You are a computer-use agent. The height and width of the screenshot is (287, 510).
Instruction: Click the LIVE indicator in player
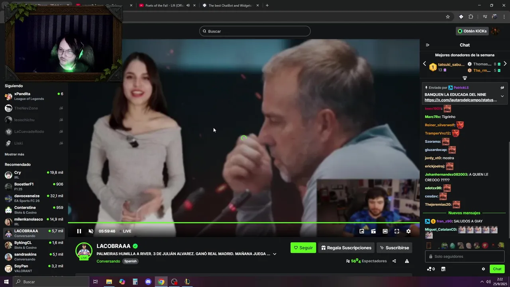click(126, 231)
